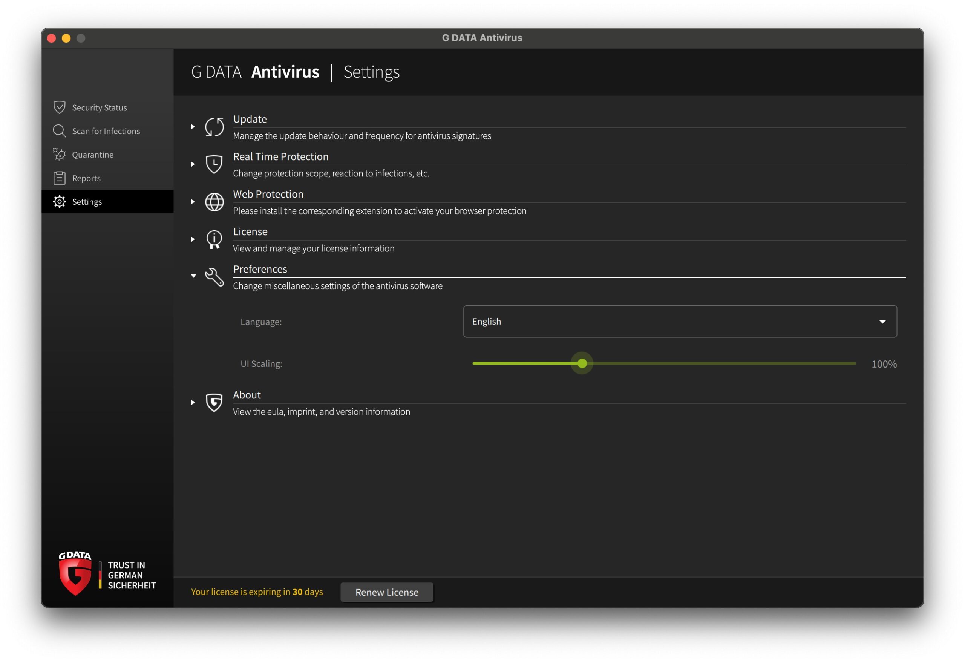The width and height of the screenshot is (965, 662).
Task: Click the Web Protection globe icon
Action: click(x=215, y=202)
